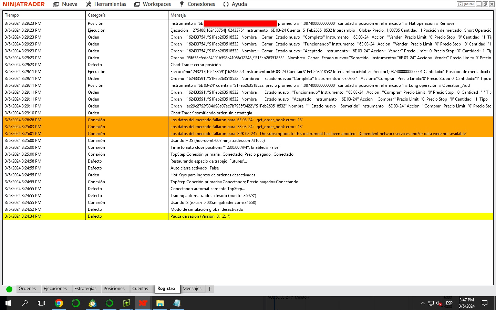Image resolution: width=496 pixels, height=310 pixels.
Task: Select Posición row with 'Flat operación = Remover'
Action: click(248, 23)
